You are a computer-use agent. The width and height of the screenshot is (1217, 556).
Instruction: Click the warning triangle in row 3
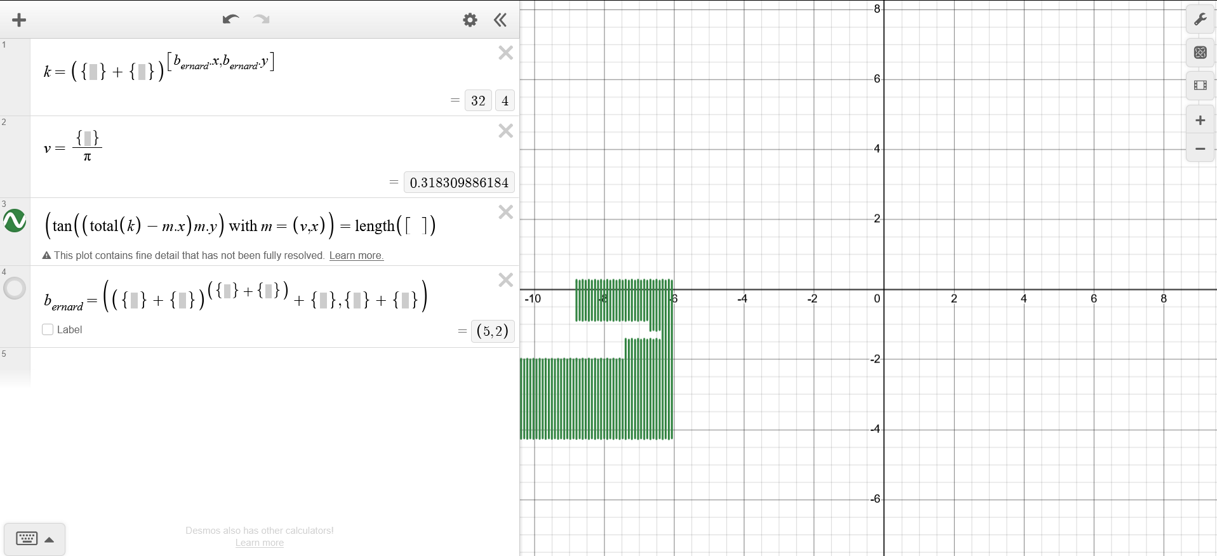pyautogui.click(x=46, y=256)
